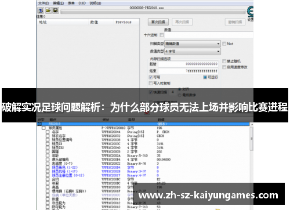The image size is (290, 210).
Task: Uncheck the PES2018 script row checkbox
Action: tap(39, 124)
